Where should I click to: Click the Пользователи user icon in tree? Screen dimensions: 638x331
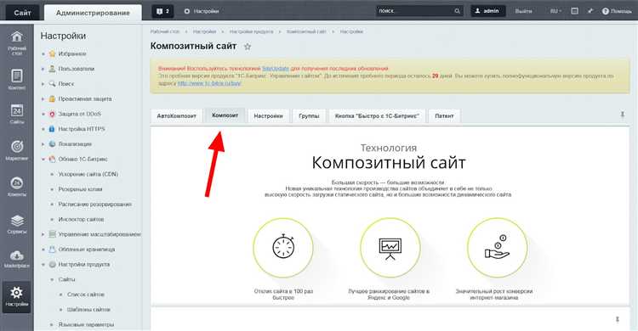(x=52, y=69)
